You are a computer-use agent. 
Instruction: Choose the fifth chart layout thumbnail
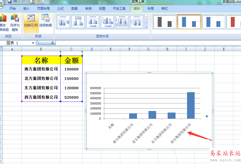[x=122, y=22]
